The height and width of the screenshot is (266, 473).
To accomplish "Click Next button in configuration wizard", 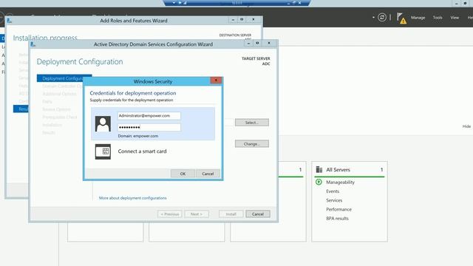I will [x=197, y=214].
